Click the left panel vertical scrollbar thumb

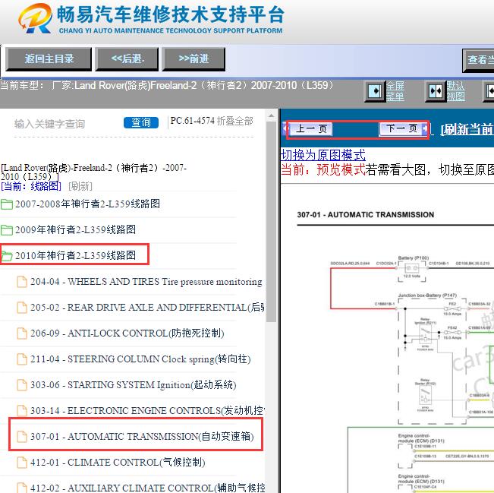click(271, 222)
